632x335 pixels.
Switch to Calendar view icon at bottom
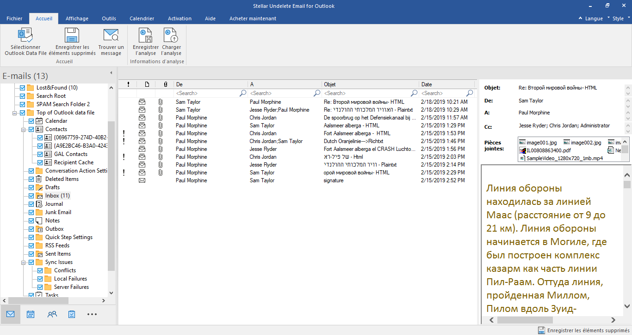pos(31,314)
